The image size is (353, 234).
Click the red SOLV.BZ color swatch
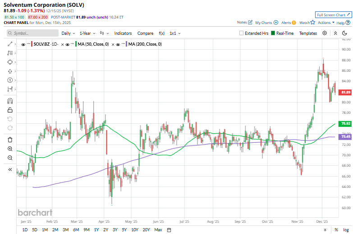click(32, 44)
